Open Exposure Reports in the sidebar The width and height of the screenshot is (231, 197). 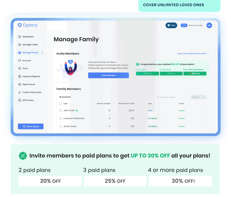click(x=31, y=76)
